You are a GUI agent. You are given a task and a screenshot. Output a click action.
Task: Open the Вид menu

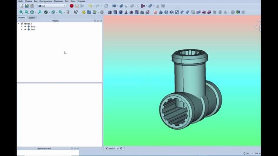pyautogui.click(x=36, y=1)
